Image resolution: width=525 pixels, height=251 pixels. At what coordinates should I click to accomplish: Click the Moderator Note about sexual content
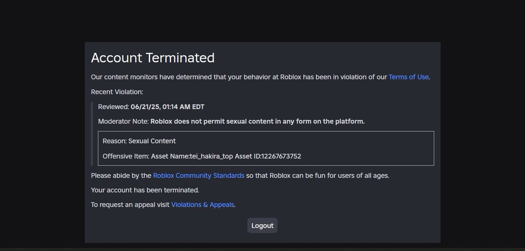(231, 122)
